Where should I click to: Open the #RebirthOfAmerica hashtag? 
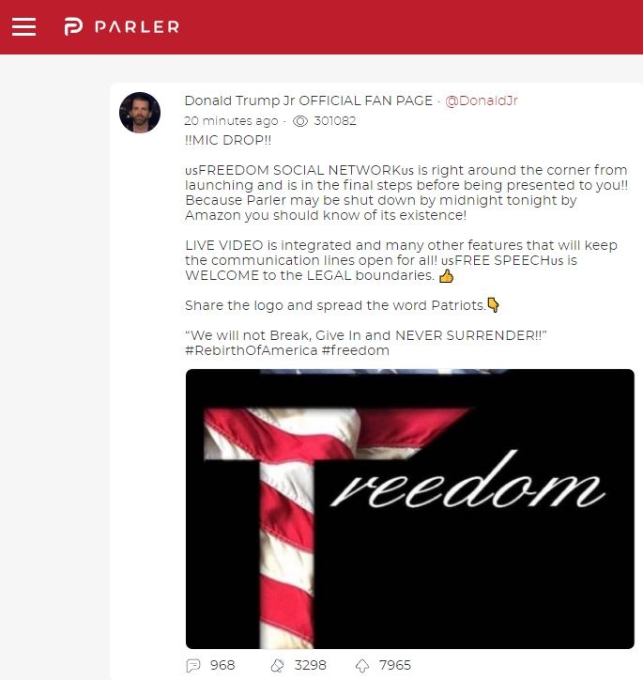coord(252,350)
